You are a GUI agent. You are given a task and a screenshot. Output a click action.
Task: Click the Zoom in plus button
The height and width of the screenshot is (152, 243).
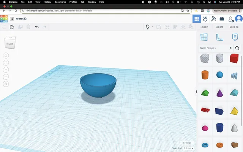point(6,70)
